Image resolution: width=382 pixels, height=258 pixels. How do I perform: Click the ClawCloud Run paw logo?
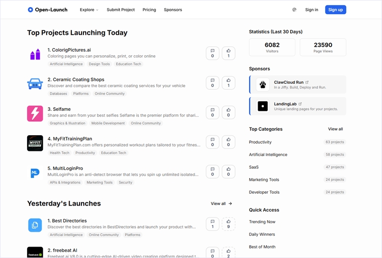(262, 85)
